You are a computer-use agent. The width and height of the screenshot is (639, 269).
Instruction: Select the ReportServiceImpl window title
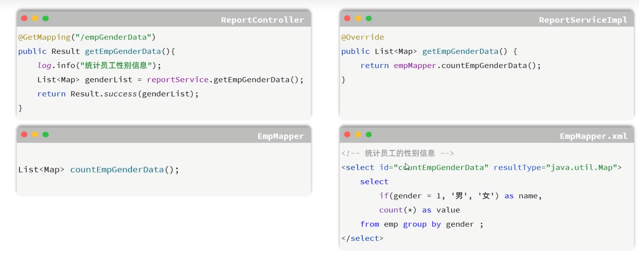click(x=583, y=20)
